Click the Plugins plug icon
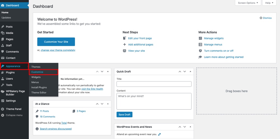Viewport: 280px width, 139px height. pyautogui.click(x=3, y=73)
